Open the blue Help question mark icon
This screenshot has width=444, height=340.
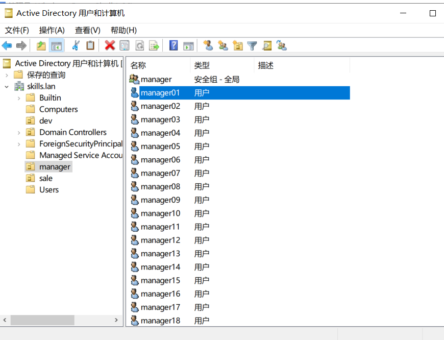click(x=174, y=46)
